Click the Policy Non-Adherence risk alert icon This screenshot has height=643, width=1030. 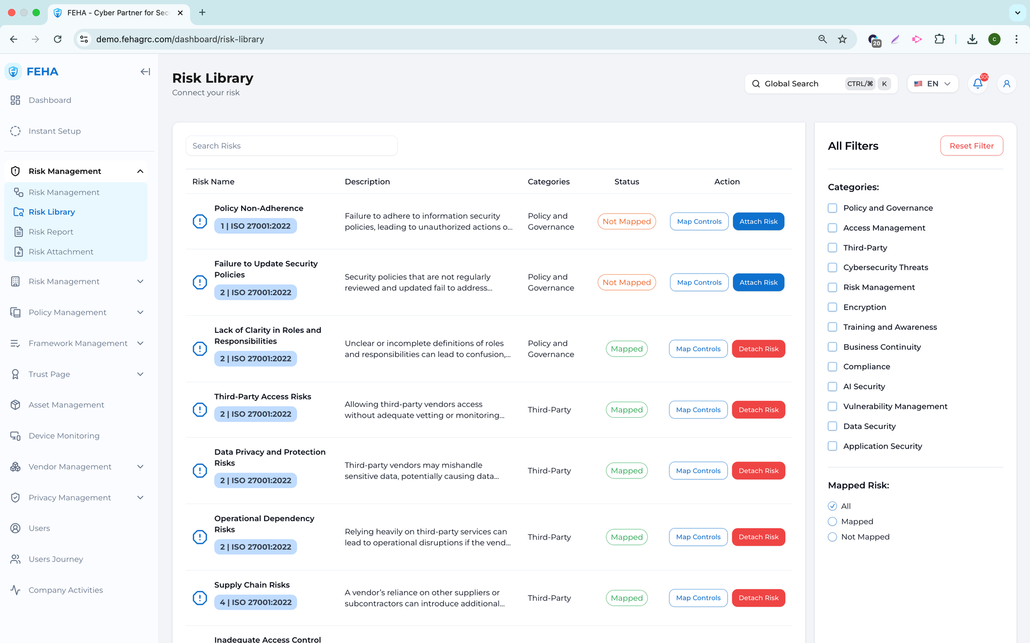(200, 222)
